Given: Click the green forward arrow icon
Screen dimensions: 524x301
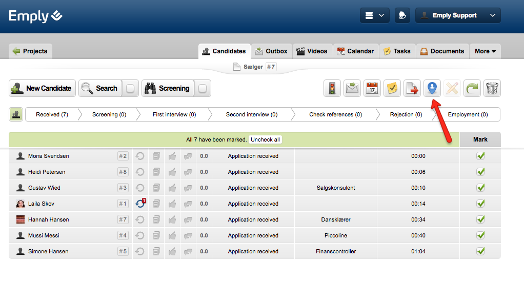Looking at the screenshot, I should tap(472, 88).
